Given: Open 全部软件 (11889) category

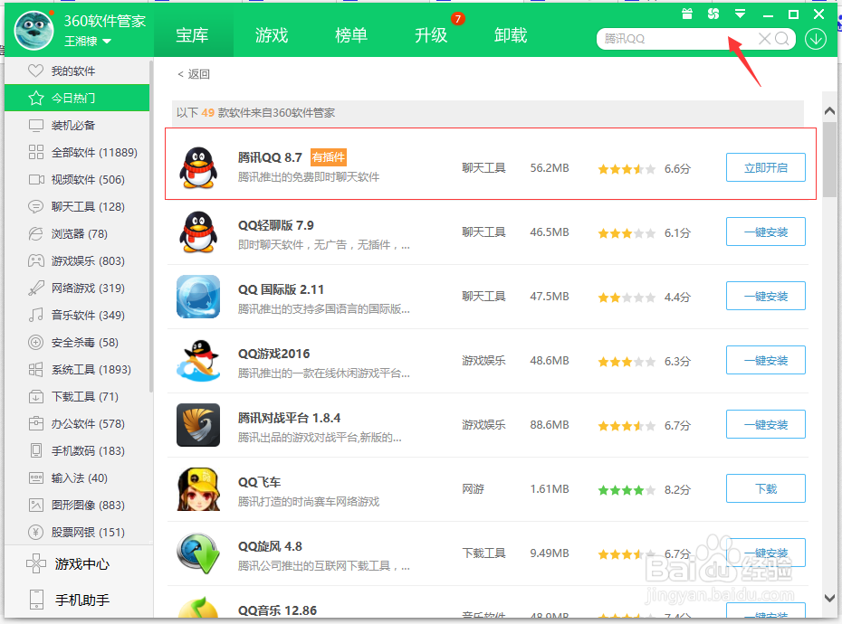Looking at the screenshot, I should (77, 152).
